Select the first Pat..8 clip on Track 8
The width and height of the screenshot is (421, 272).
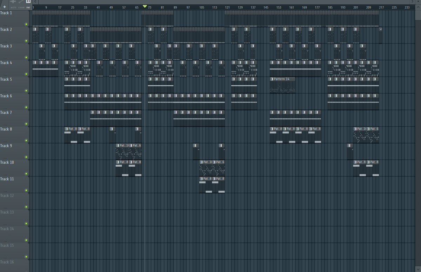tap(71, 135)
